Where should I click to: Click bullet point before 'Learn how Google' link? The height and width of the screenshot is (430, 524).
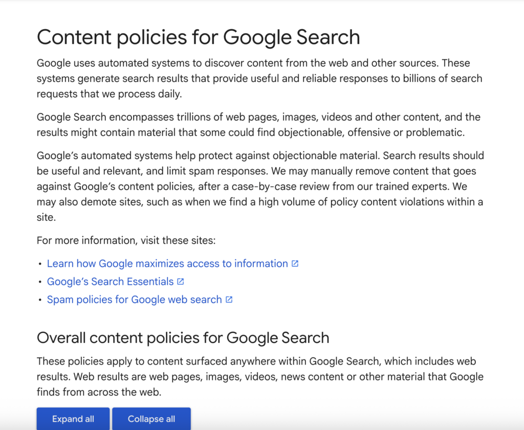point(40,264)
